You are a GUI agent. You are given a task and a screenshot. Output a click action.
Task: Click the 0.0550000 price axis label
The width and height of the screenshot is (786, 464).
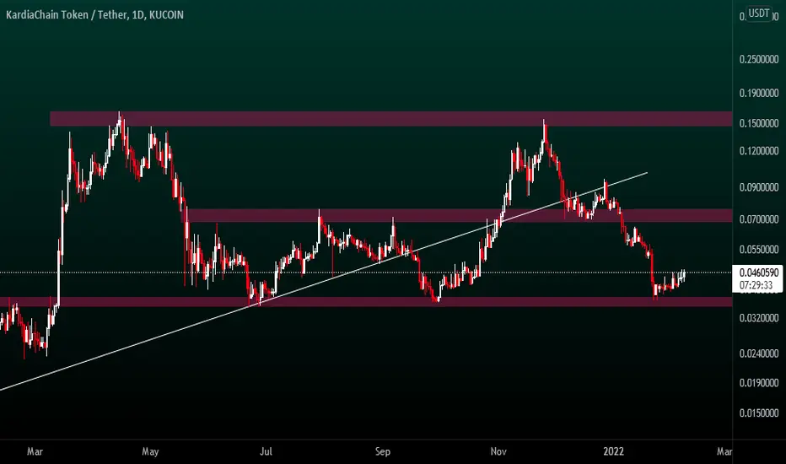758,250
